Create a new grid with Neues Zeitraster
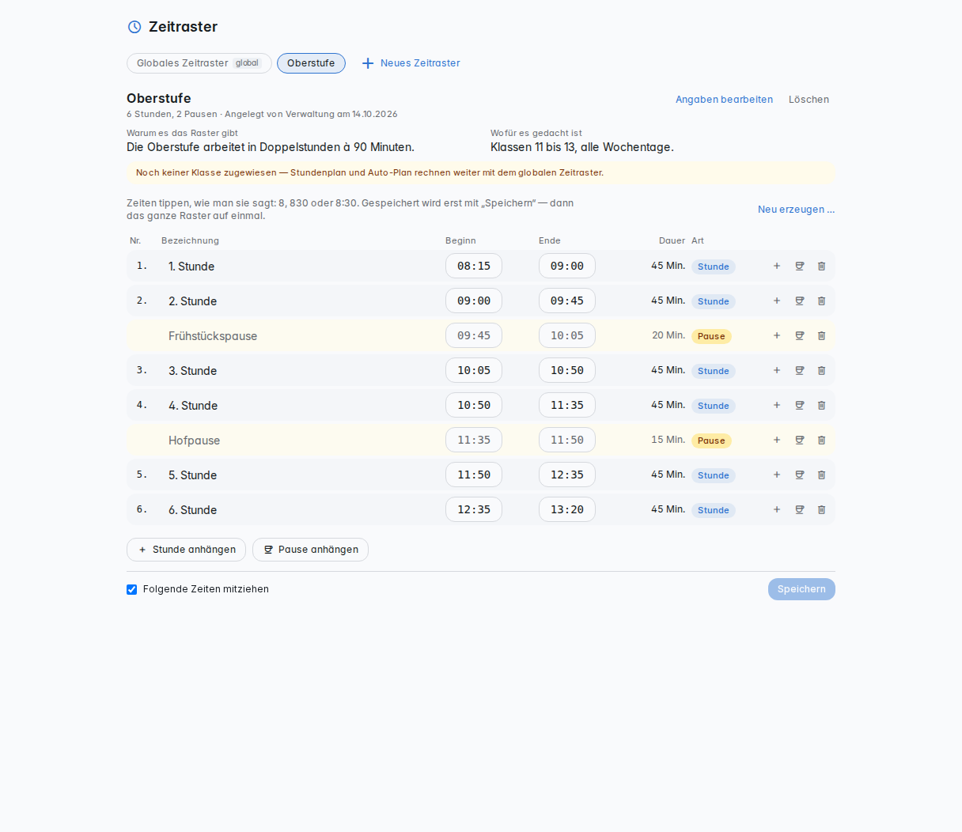Viewport: 962px width, 832px height. coord(411,63)
